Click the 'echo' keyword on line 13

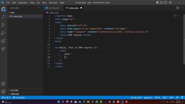pyautogui.click(x=67, y=54)
